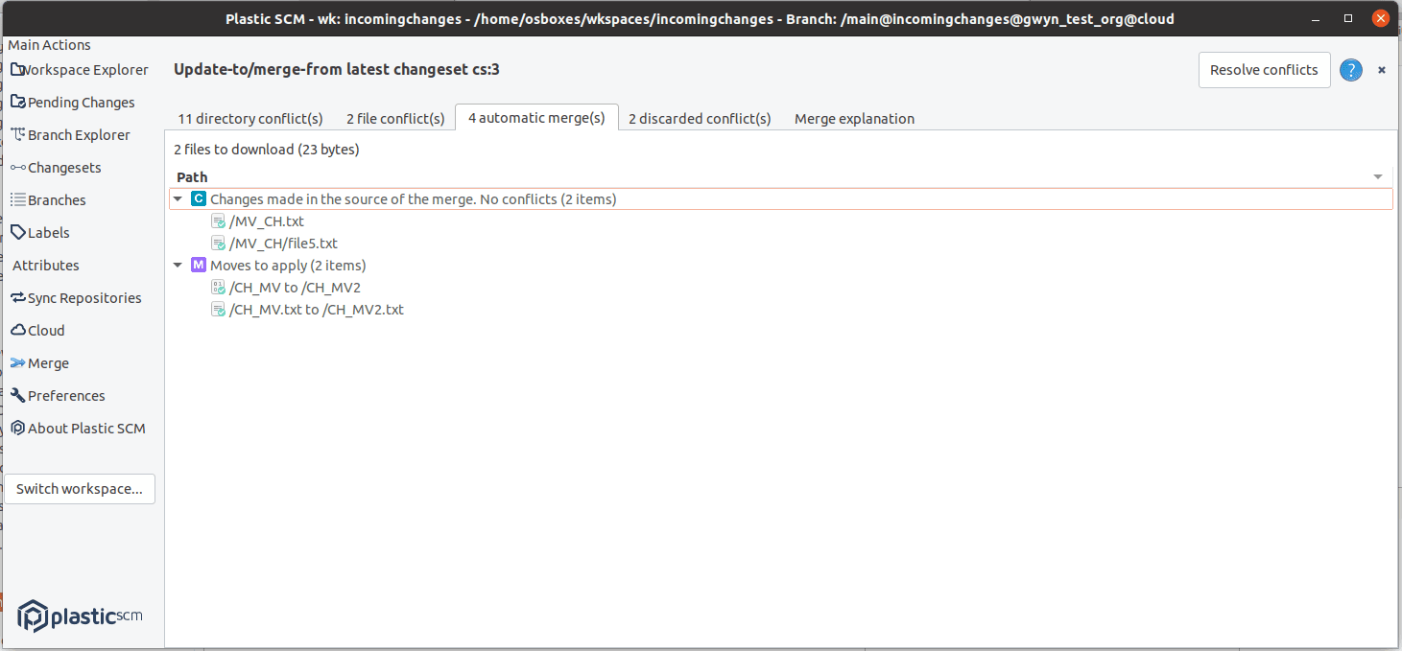
Task: Click the Merge arrows icon
Action: point(18,363)
